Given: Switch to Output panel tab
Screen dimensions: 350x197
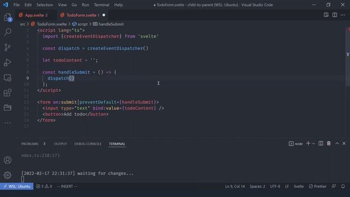Looking at the screenshot, I should pyautogui.click(x=60, y=144).
